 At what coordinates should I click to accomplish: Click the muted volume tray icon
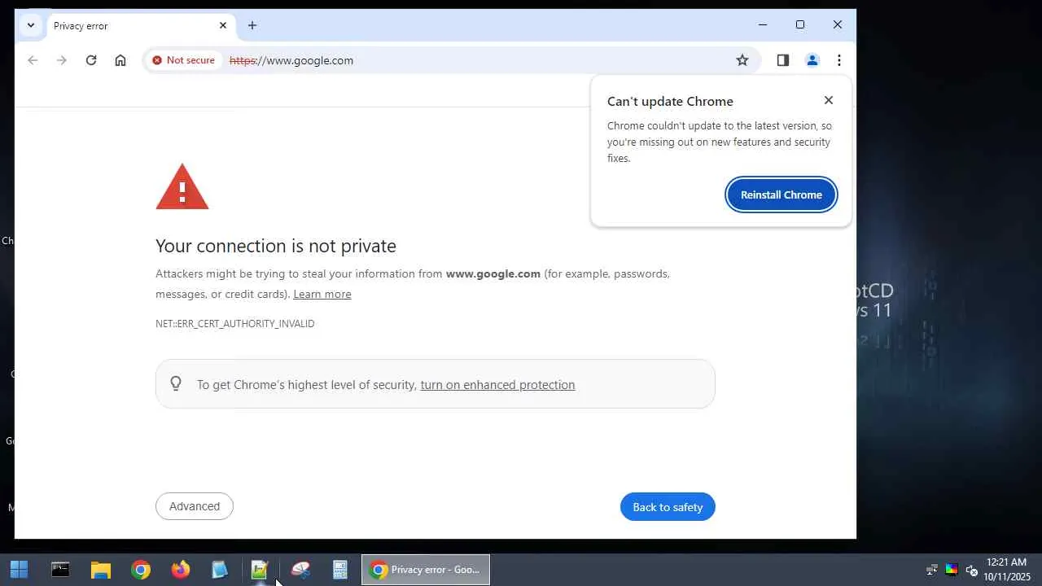[x=971, y=570]
